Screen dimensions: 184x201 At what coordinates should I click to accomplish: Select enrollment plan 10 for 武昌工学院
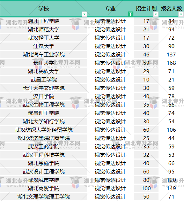click(146, 80)
